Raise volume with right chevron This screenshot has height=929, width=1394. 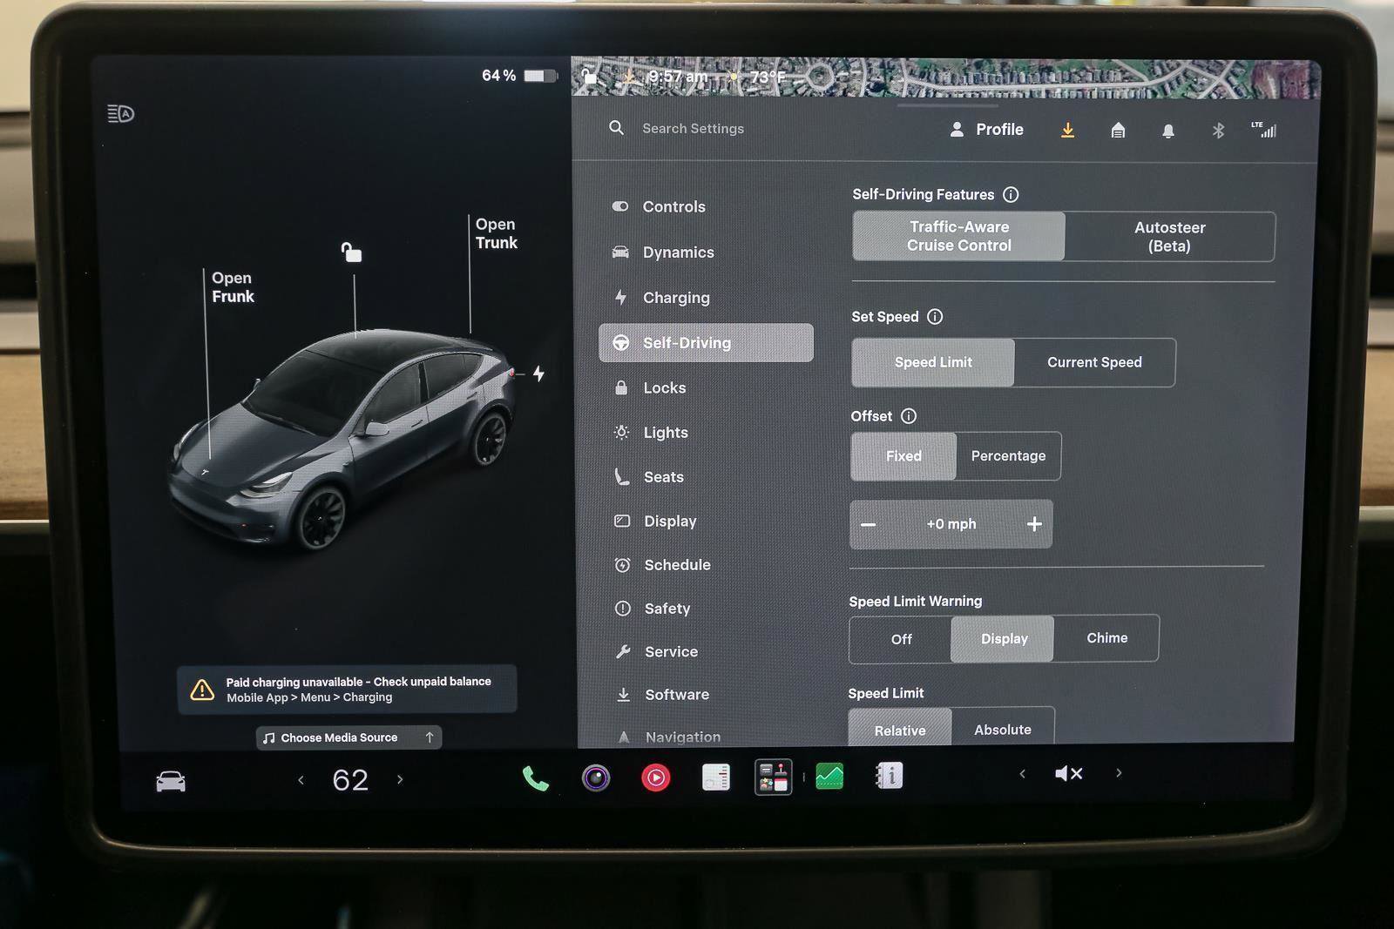[1119, 772]
